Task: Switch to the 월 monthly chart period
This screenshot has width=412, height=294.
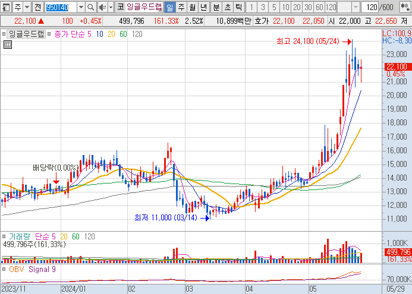Action: [192, 7]
